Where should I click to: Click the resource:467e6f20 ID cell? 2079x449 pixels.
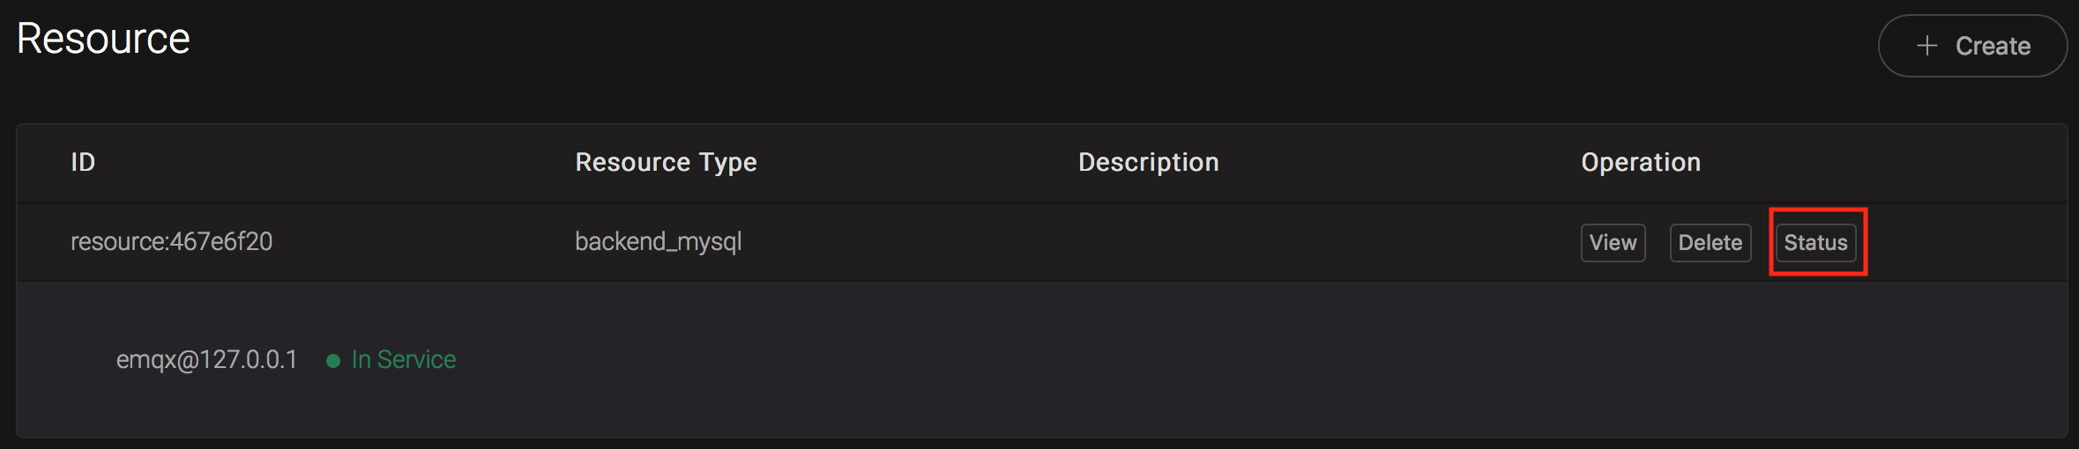171,242
